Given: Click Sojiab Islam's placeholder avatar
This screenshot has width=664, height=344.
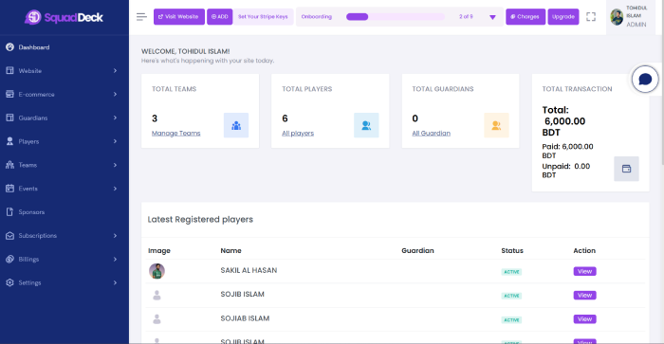Looking at the screenshot, I should tap(157, 319).
